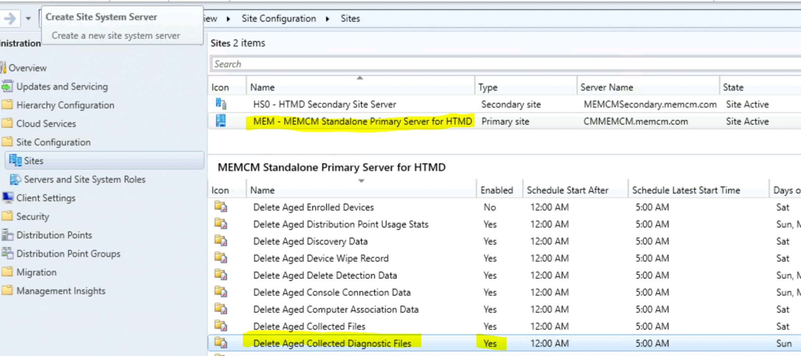Image resolution: width=801 pixels, height=356 pixels.
Task: Click Site Configuration in the breadcrumb
Action: [x=279, y=18]
